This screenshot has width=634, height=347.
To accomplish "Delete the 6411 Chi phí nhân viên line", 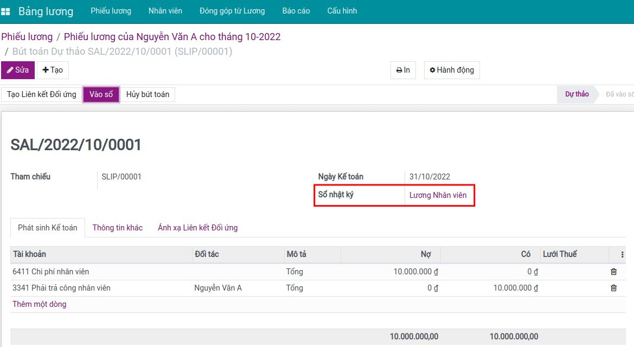I will 613,272.
